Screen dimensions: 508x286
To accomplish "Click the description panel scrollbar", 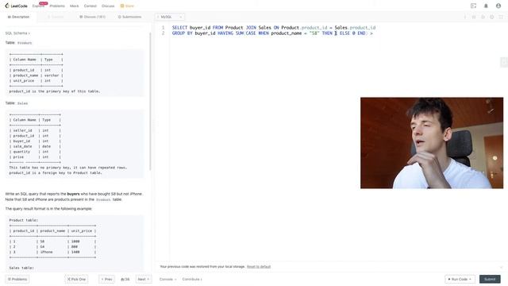I will pyautogui.click(x=150, y=101).
